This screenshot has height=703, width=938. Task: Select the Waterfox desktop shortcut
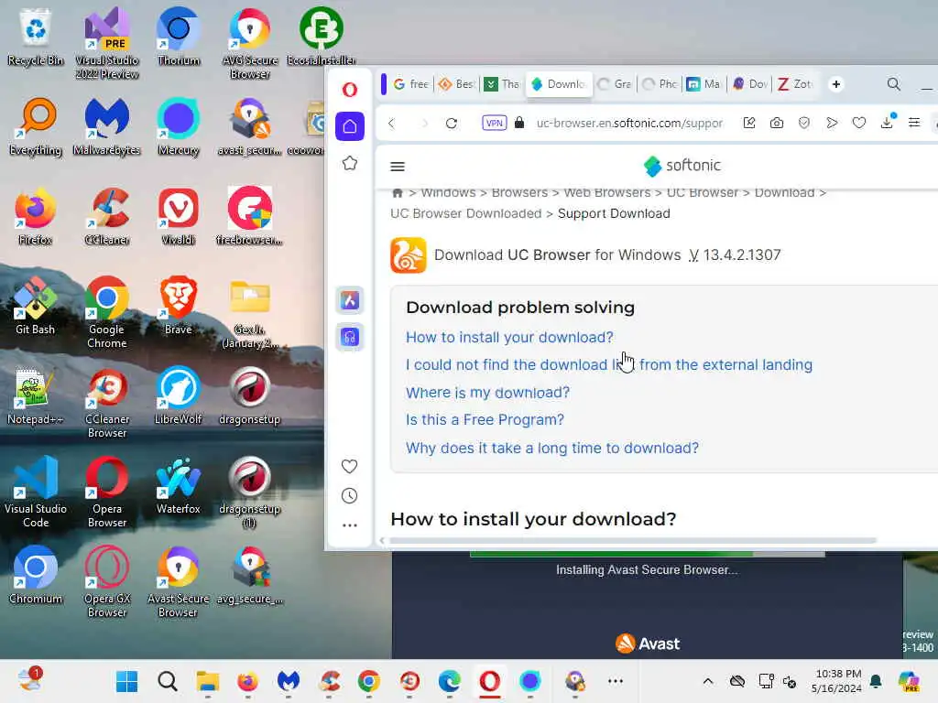tap(179, 485)
